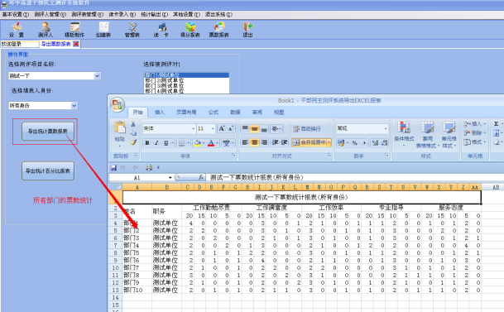Click the Excel quick-access print preview icon
504x312 pixels.
point(149,167)
